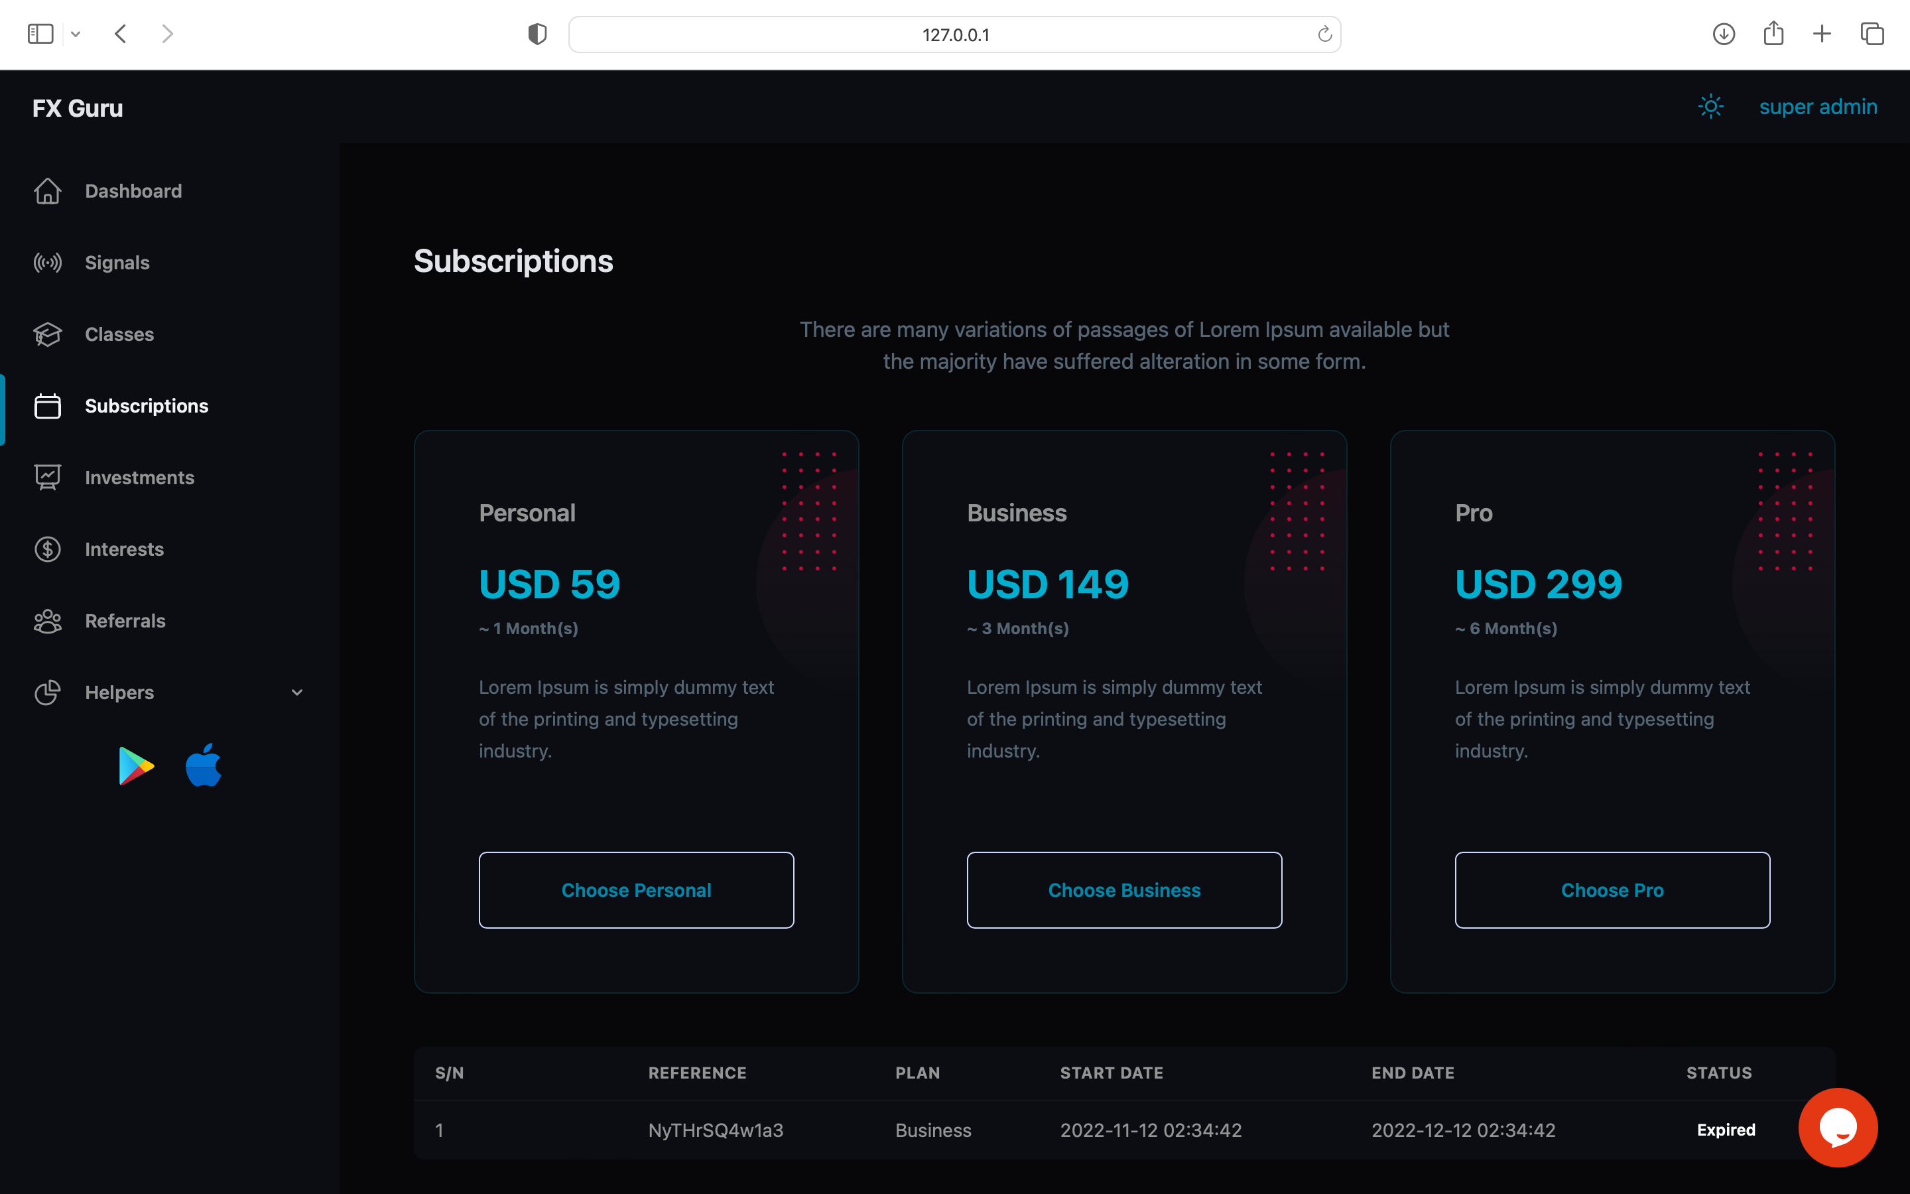This screenshot has width=1910, height=1194.
Task: Choose the Business subscription plan
Action: (1124, 890)
